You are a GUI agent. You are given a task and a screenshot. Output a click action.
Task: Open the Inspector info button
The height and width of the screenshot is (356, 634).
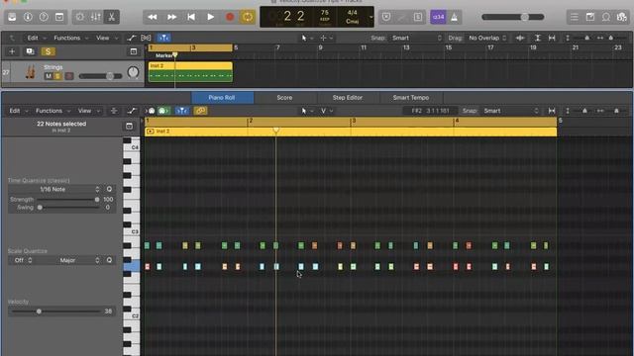click(x=28, y=17)
